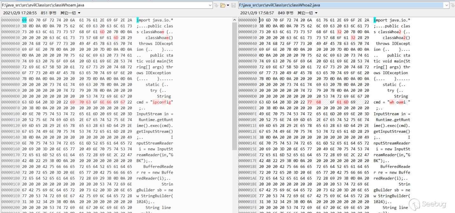455x213 pixels.
Task: Expand the right file path history dropdown
Action: (447, 5)
